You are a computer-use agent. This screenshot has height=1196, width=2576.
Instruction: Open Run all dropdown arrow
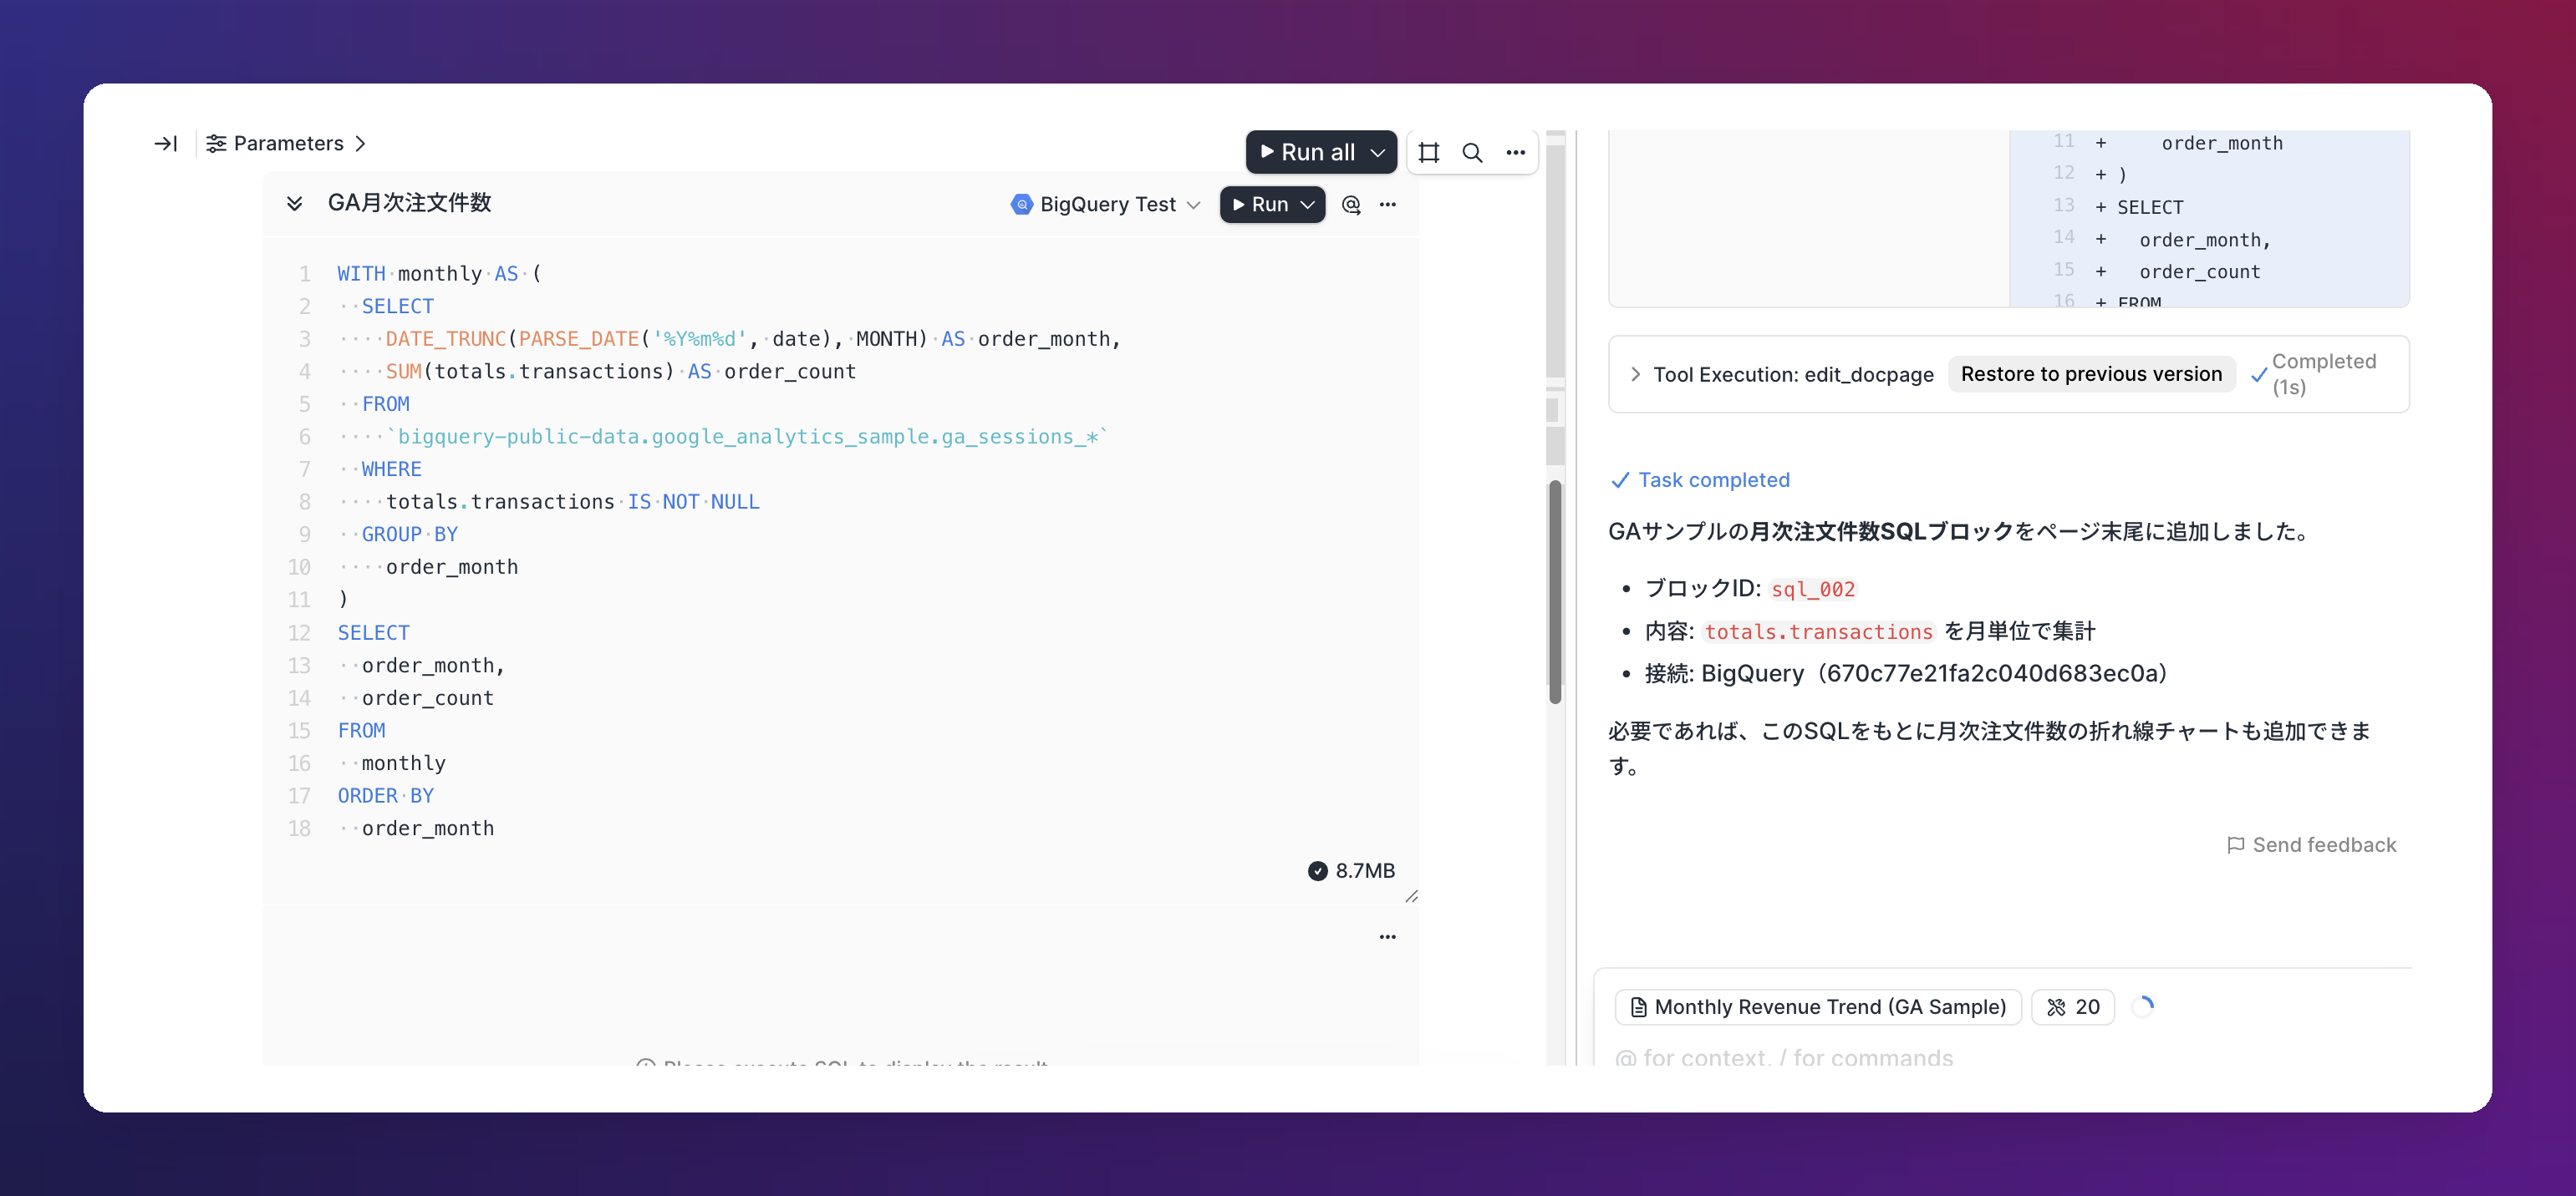click(x=1378, y=153)
